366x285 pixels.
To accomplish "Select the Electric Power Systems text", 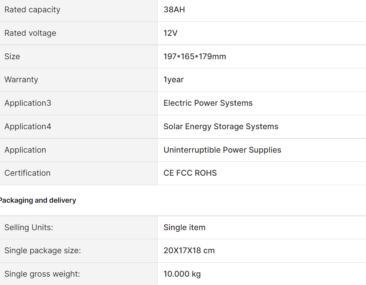I will (x=208, y=103).
